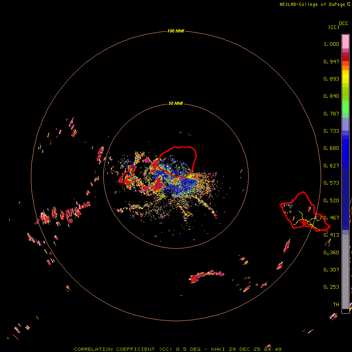Click the 100 NMI range ring label

(x=176, y=31)
